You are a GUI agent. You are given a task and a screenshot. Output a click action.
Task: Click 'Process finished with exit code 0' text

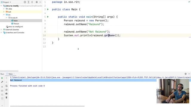point(27,86)
